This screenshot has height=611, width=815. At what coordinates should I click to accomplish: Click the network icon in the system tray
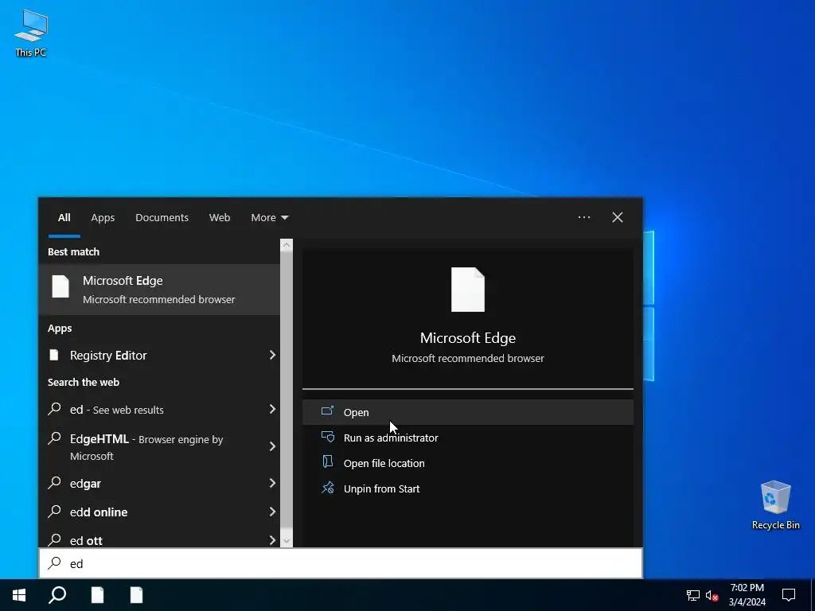point(693,595)
